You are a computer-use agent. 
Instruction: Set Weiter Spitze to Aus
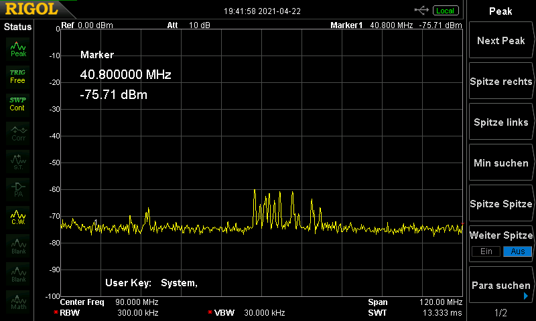click(517, 251)
